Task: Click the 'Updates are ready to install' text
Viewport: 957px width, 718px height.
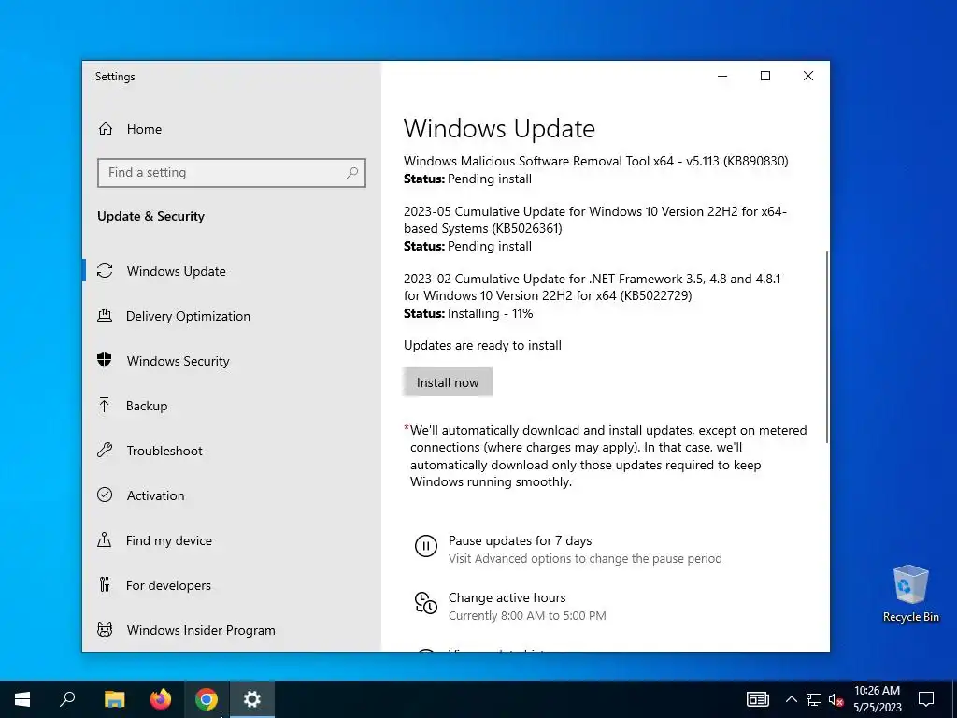Action: (x=482, y=346)
